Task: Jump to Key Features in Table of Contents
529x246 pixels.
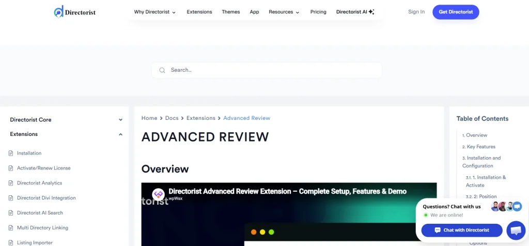Action: [479, 147]
